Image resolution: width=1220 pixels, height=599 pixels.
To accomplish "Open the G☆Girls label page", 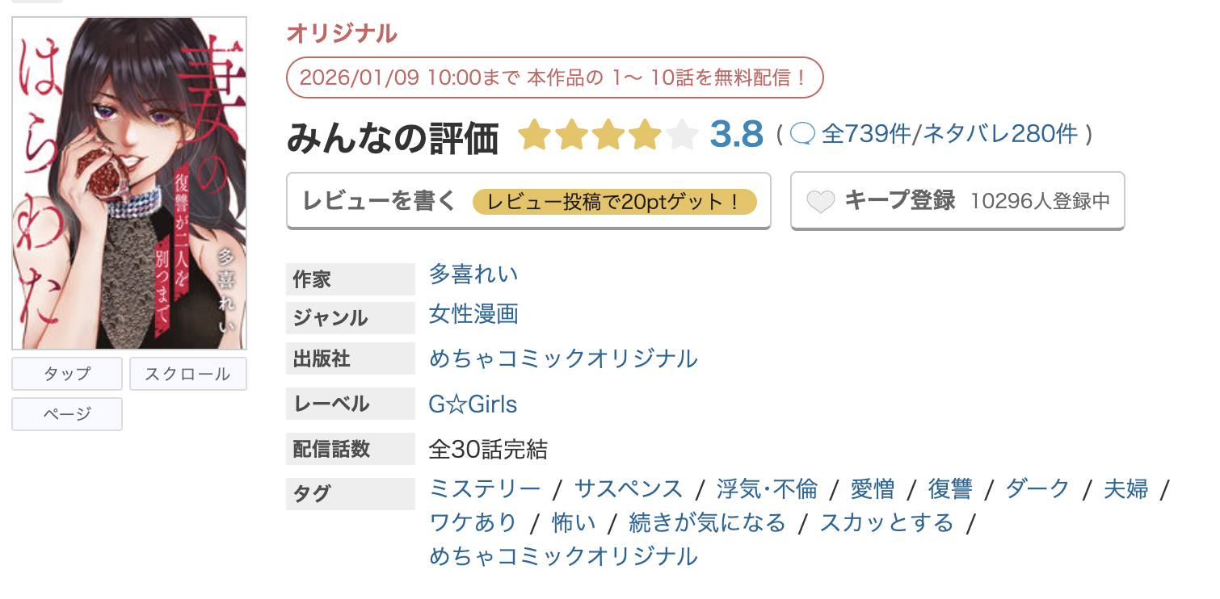I will pos(473,404).
